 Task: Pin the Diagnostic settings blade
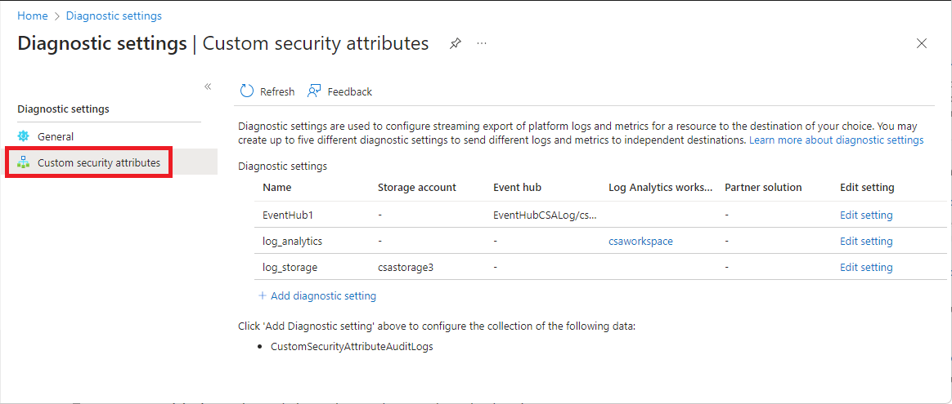point(456,44)
